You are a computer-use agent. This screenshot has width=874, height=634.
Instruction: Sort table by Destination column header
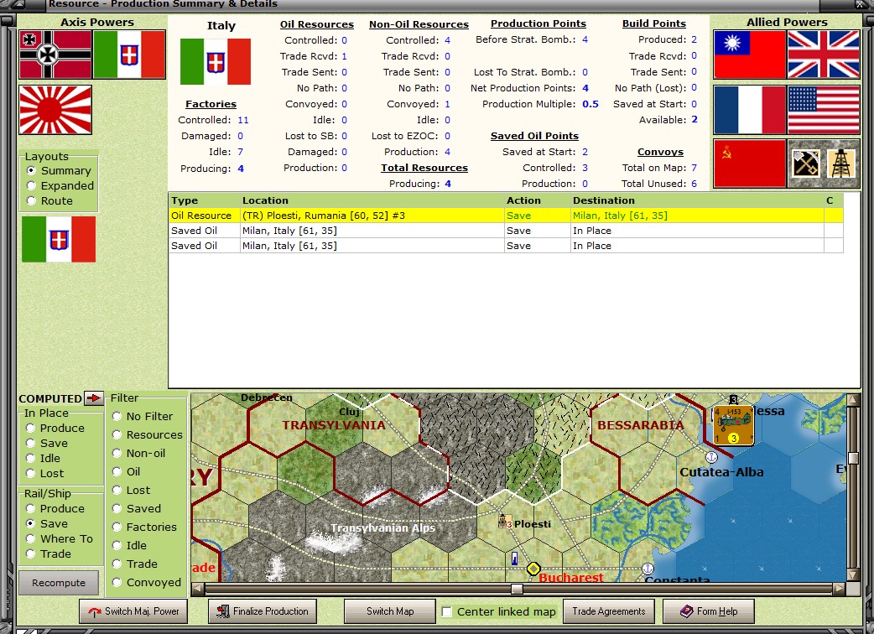pos(697,200)
